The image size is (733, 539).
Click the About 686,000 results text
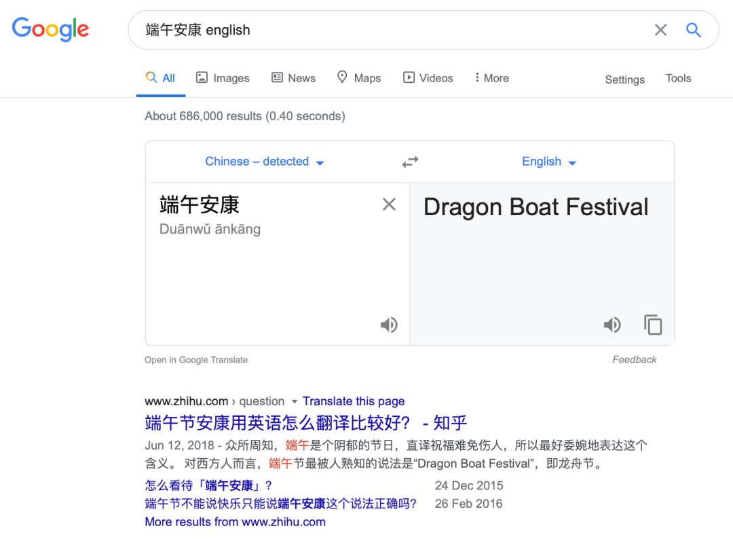point(245,116)
